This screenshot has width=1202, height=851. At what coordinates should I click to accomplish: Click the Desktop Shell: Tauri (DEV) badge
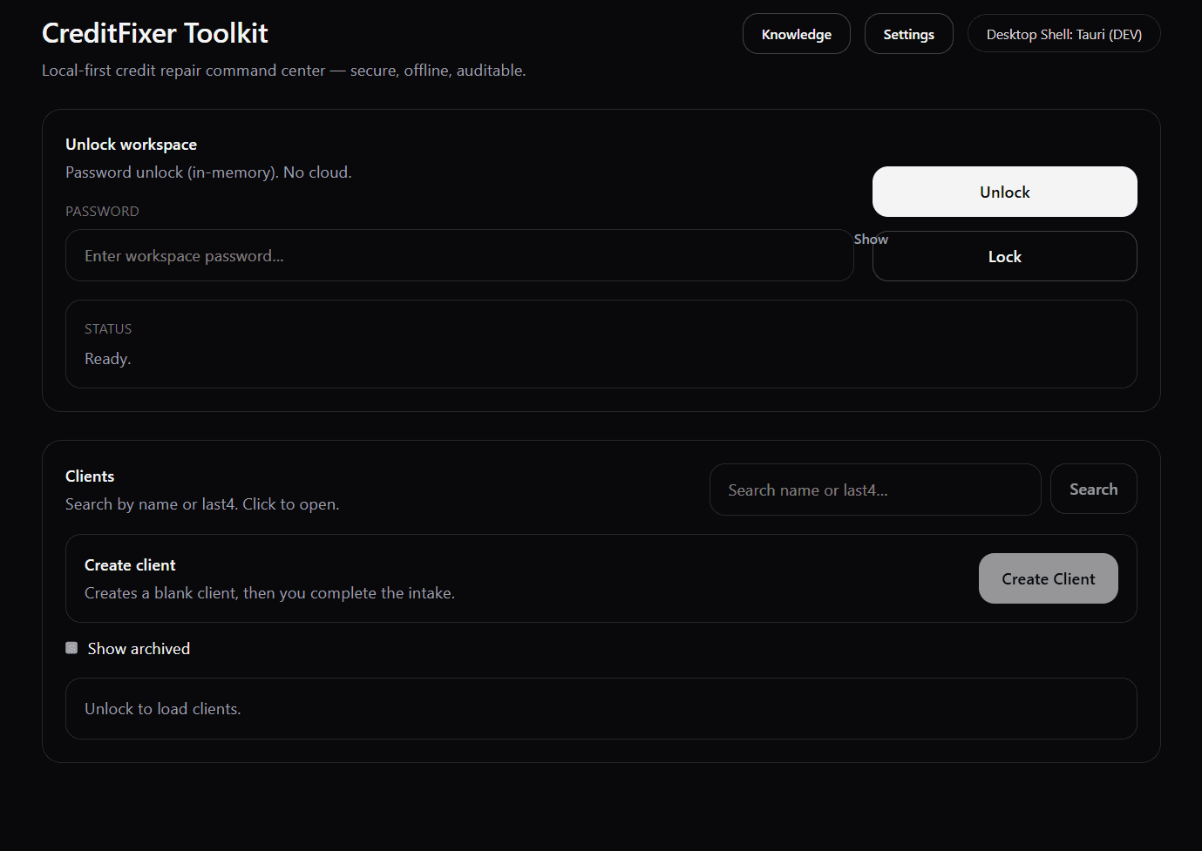tap(1063, 34)
